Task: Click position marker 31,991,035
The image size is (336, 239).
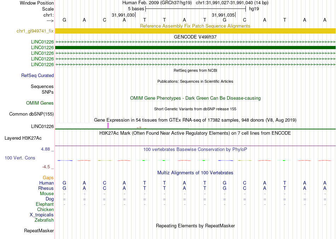Action: 223,15
